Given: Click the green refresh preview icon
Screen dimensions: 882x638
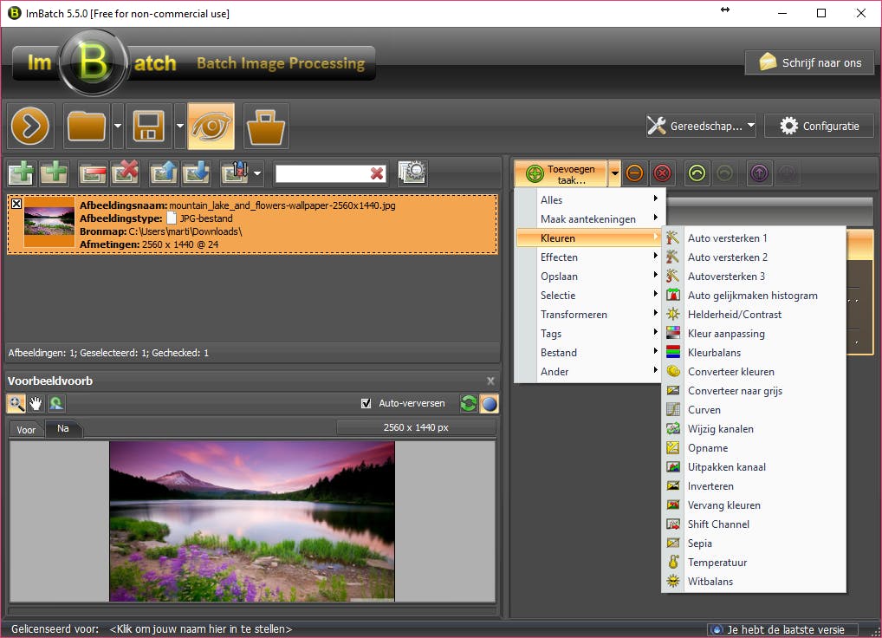Looking at the screenshot, I should click(x=469, y=403).
